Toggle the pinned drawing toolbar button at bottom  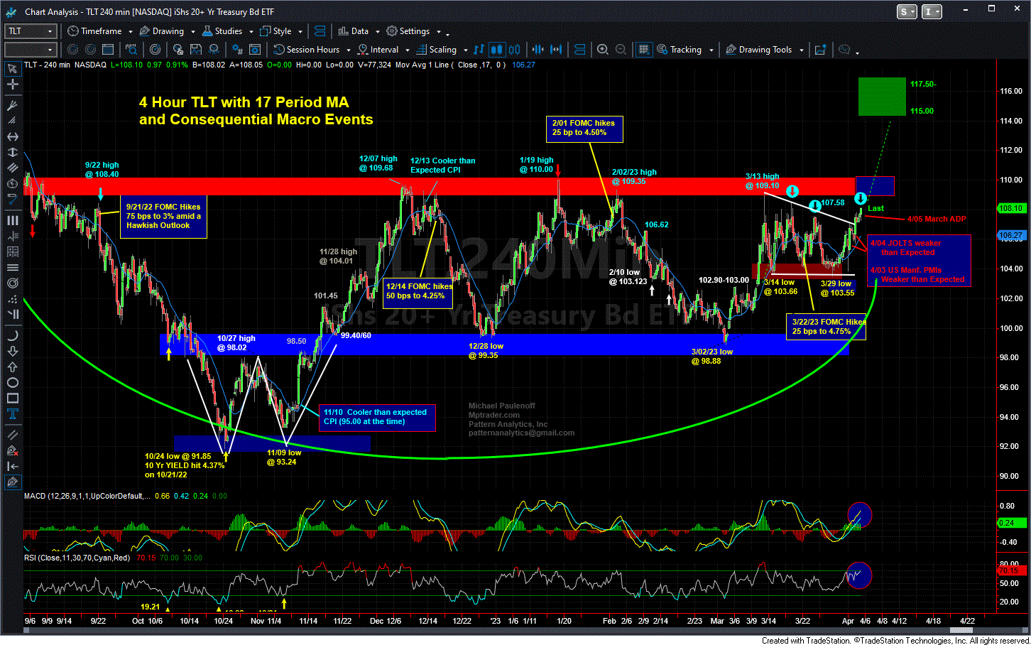point(12,482)
